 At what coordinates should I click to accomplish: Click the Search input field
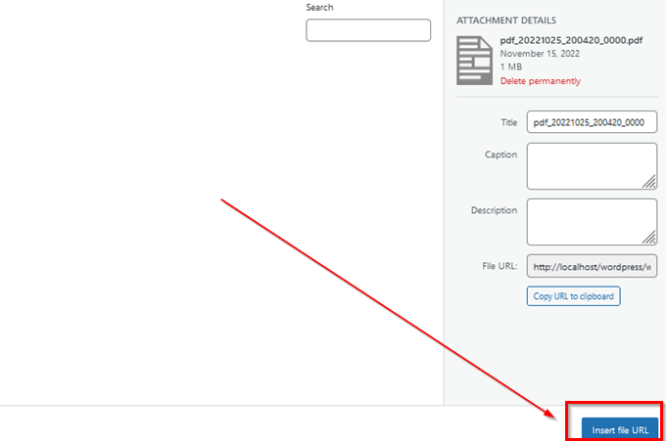(368, 30)
